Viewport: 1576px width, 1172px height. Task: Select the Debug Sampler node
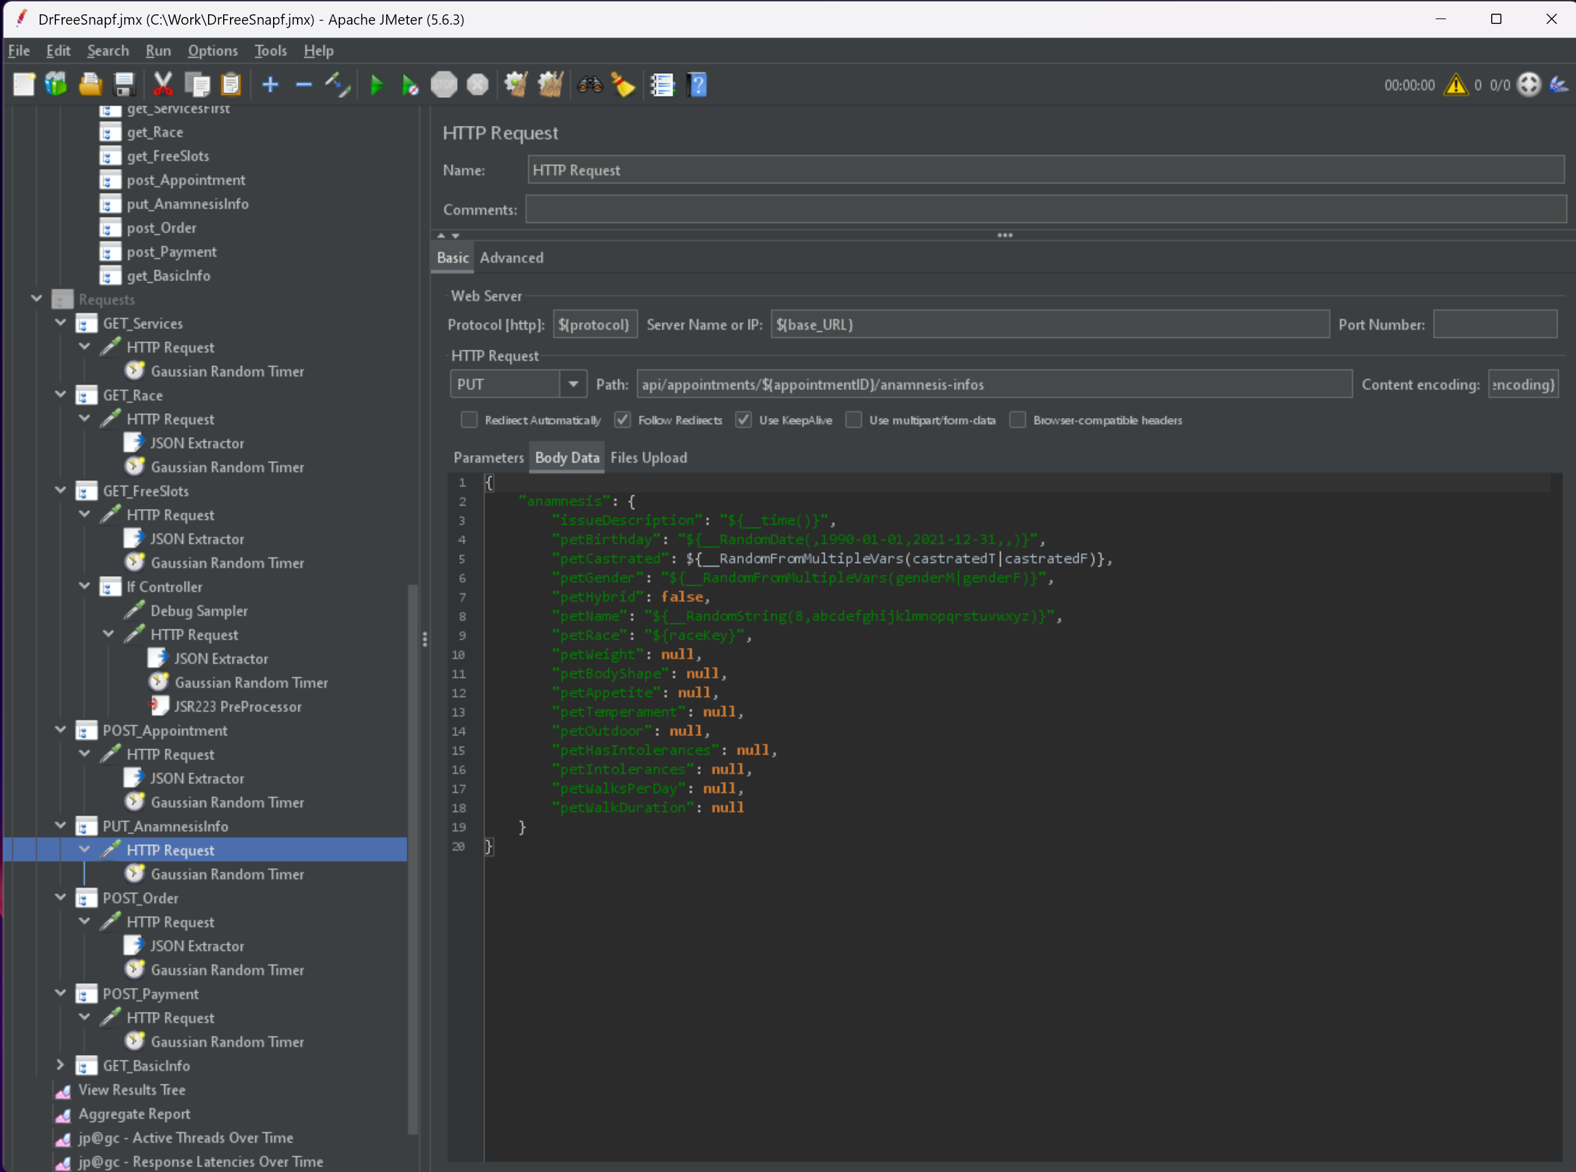198,611
